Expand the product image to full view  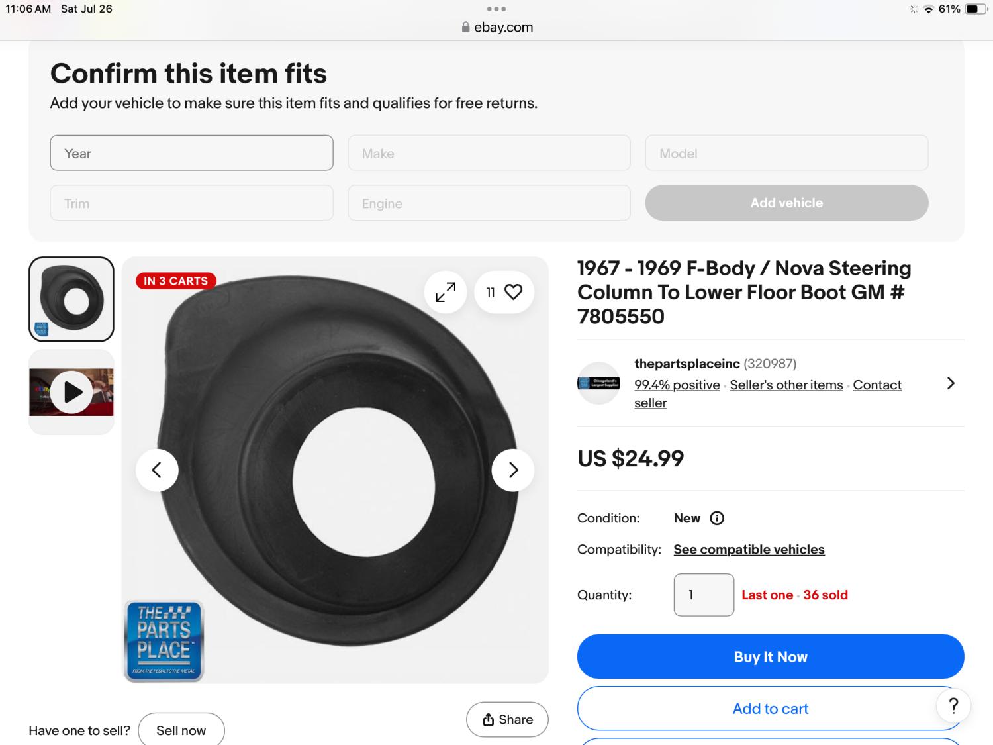[446, 292]
